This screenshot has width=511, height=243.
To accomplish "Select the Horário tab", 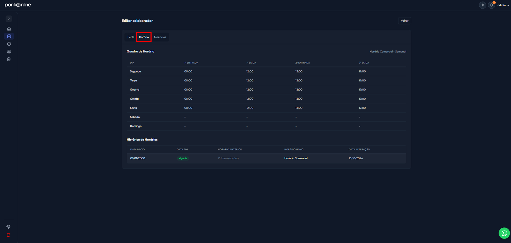I will click(x=144, y=37).
